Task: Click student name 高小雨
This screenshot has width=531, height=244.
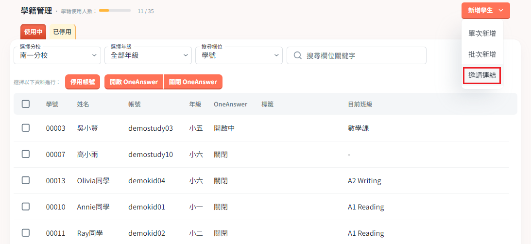Action: coord(88,155)
